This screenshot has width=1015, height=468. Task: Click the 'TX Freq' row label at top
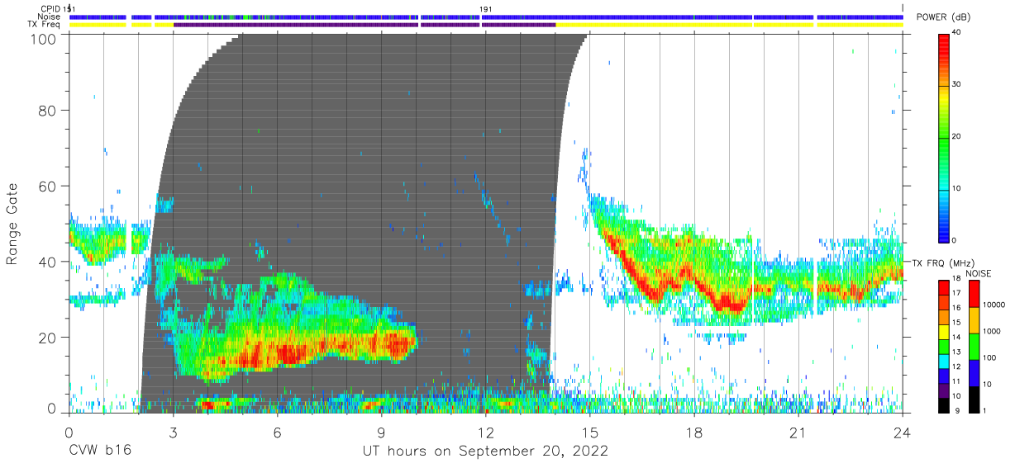(44, 25)
